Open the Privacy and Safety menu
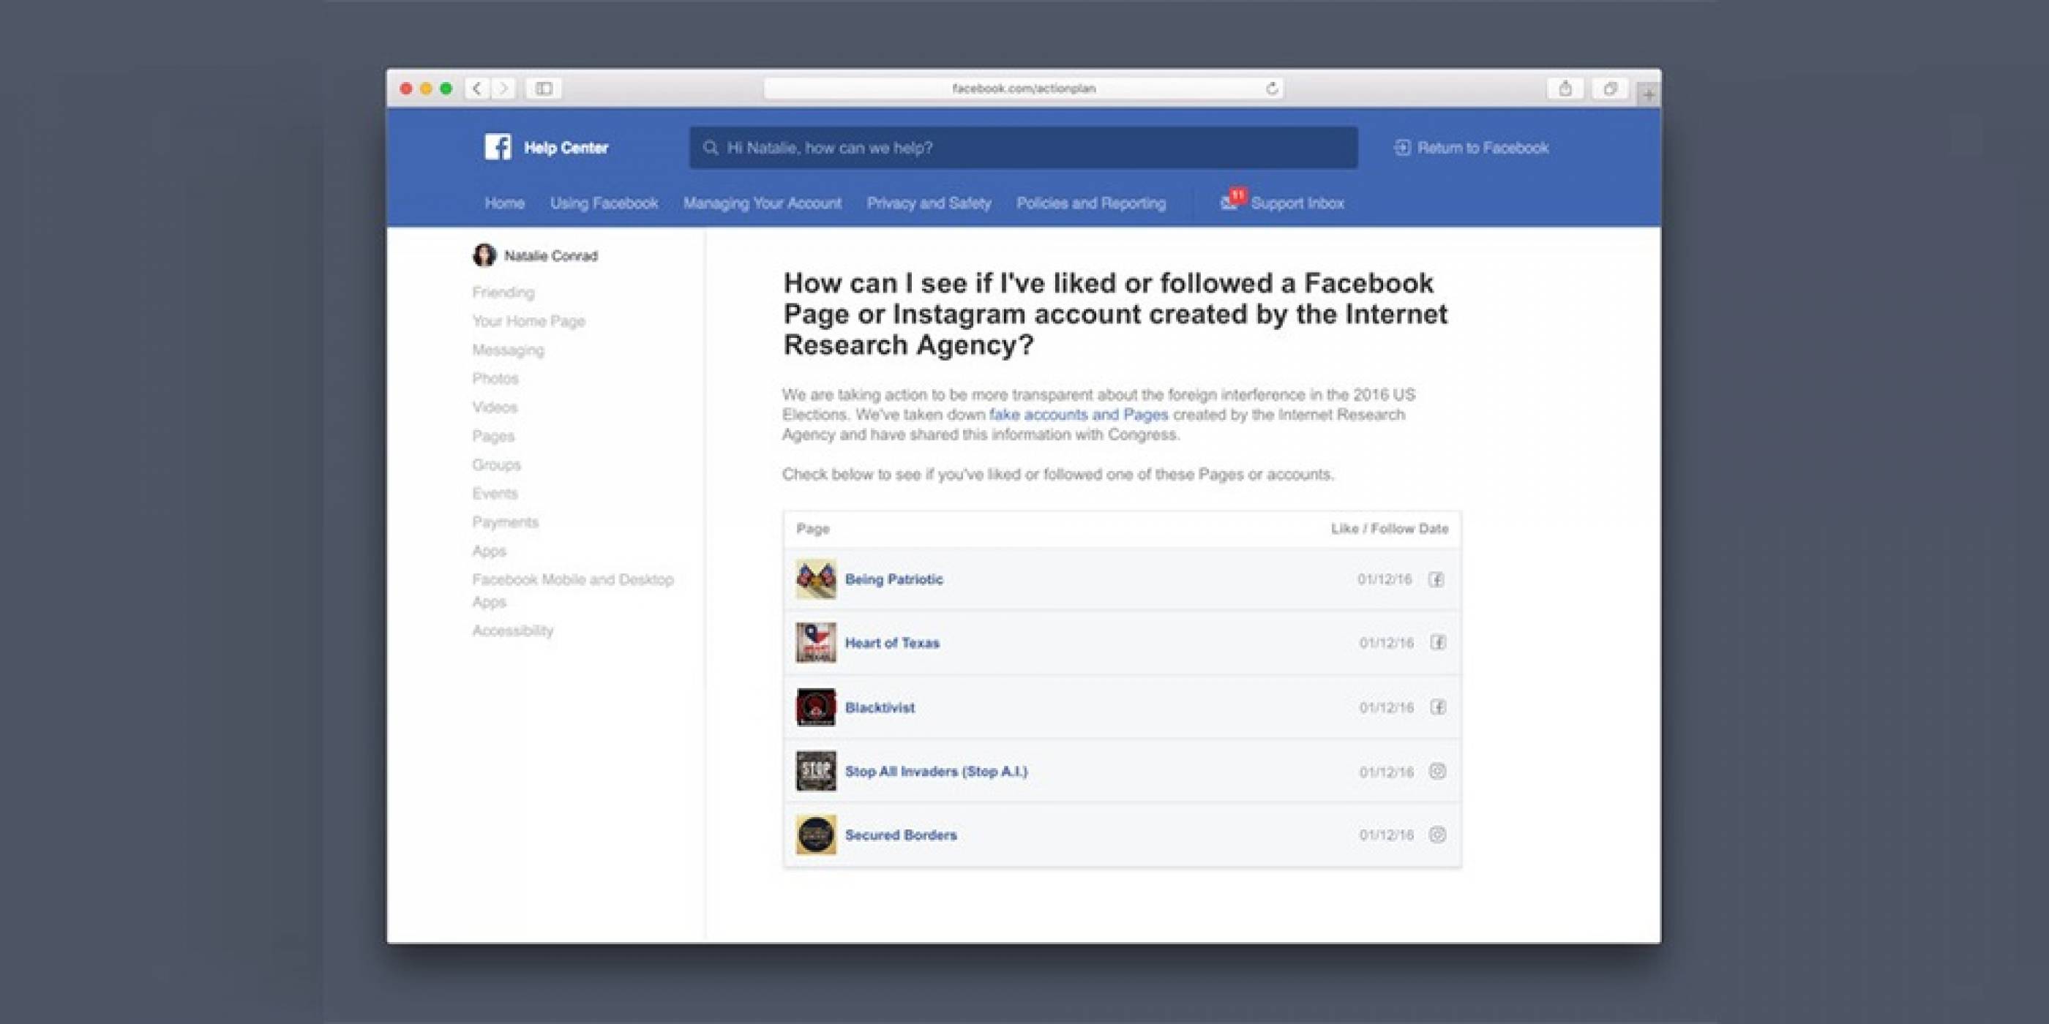This screenshot has width=2049, height=1024. pos(928,203)
